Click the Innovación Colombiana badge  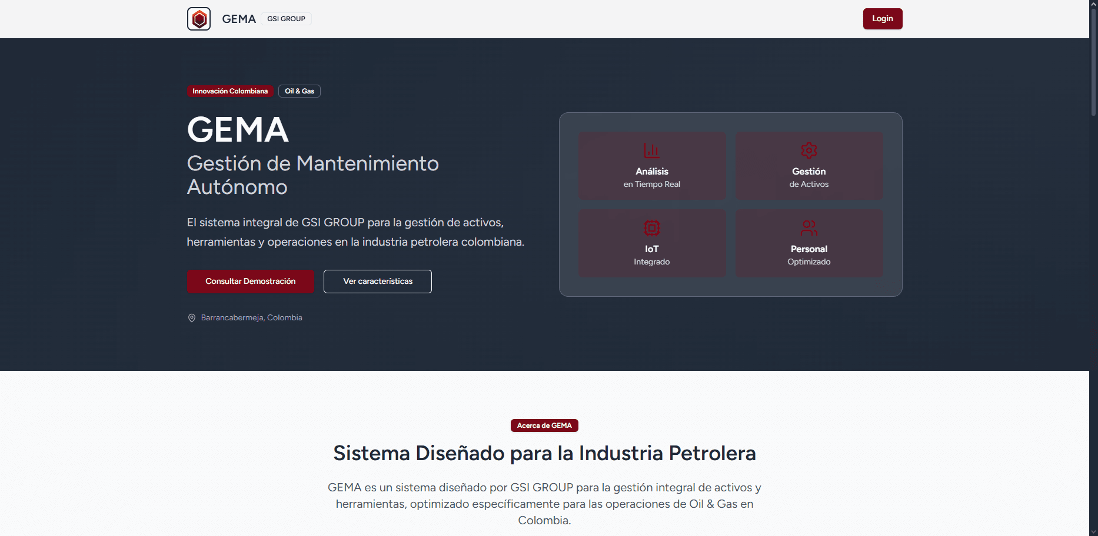[x=229, y=91]
